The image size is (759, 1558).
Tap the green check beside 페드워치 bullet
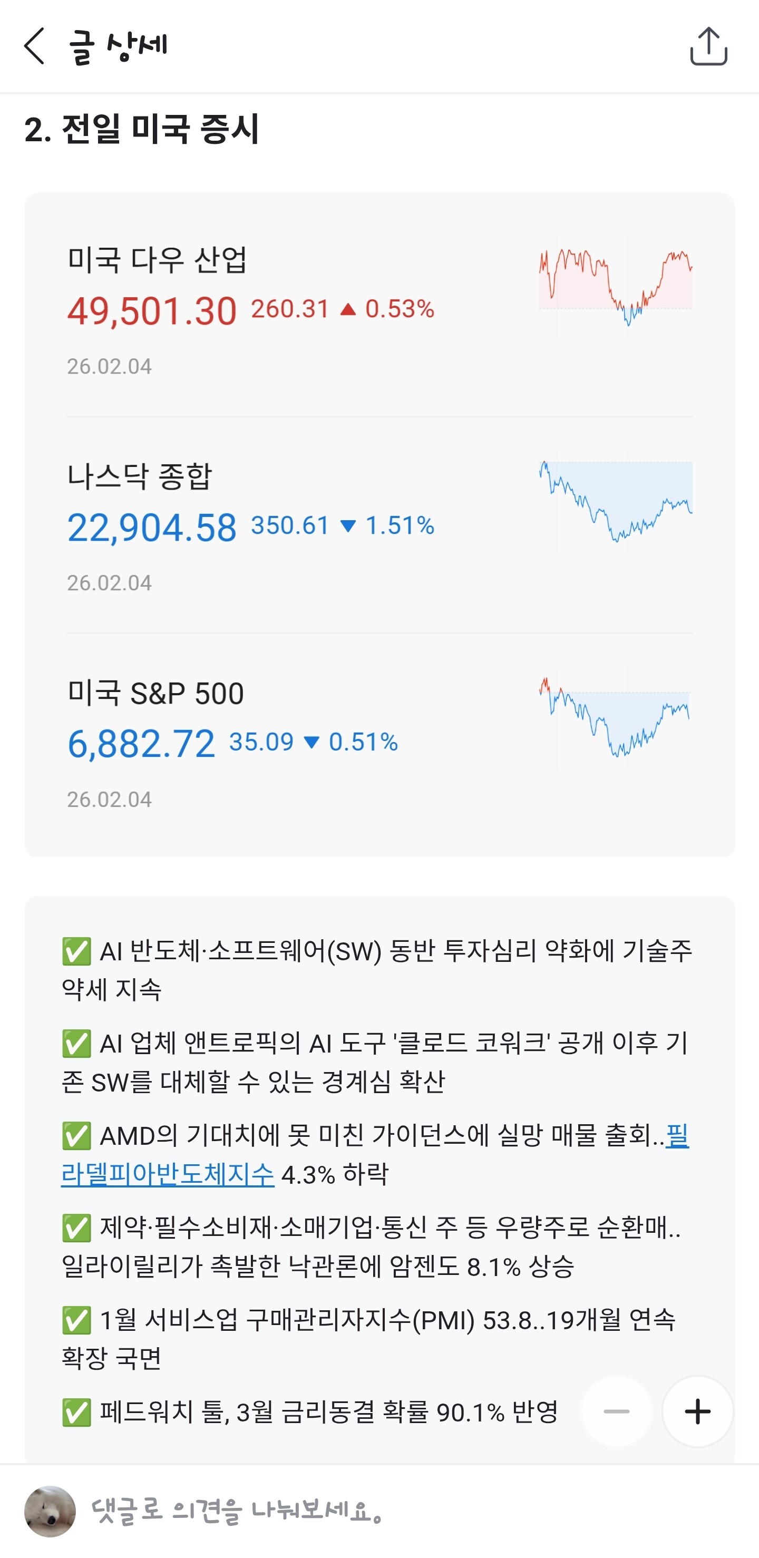tap(77, 1412)
